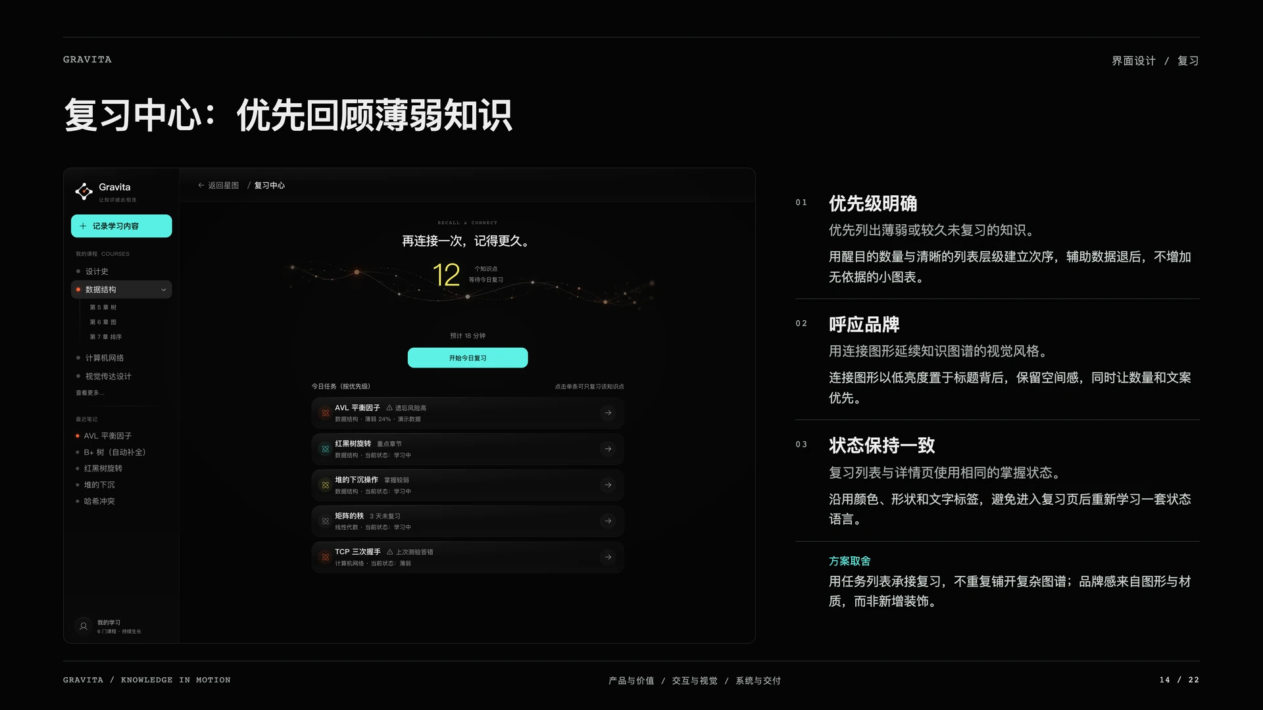Open arrow on 堆的下沉操作 task row
This screenshot has width=1263, height=710.
(x=608, y=485)
